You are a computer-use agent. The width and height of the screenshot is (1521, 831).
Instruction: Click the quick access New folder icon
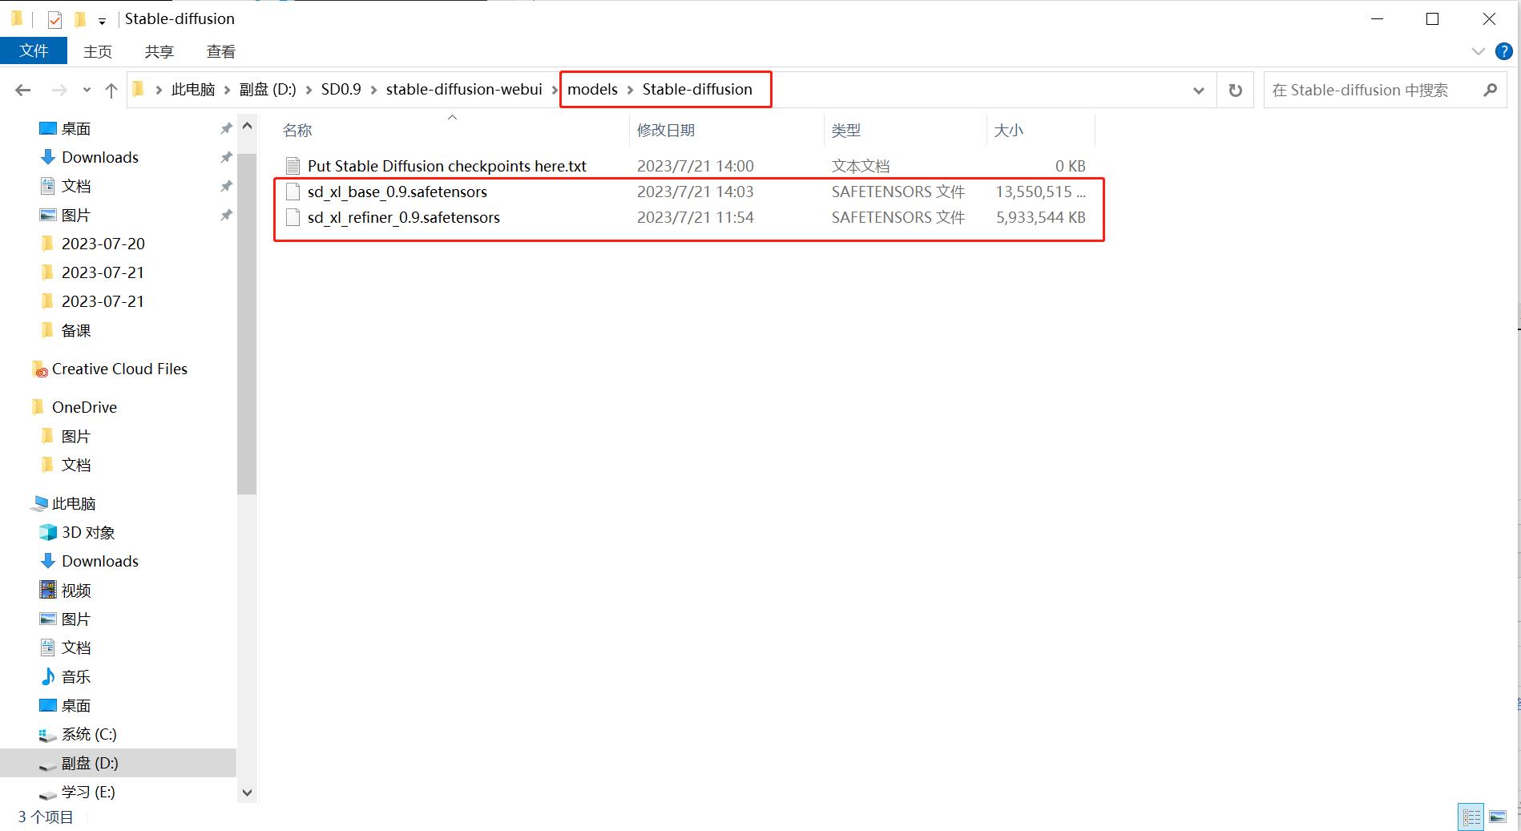(79, 19)
